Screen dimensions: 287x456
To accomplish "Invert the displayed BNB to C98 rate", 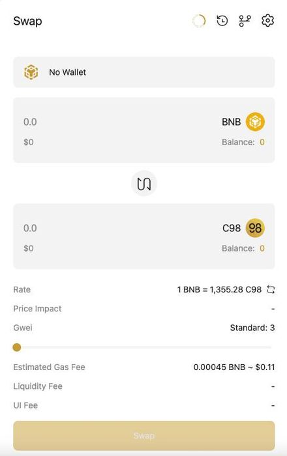I will [x=271, y=290].
